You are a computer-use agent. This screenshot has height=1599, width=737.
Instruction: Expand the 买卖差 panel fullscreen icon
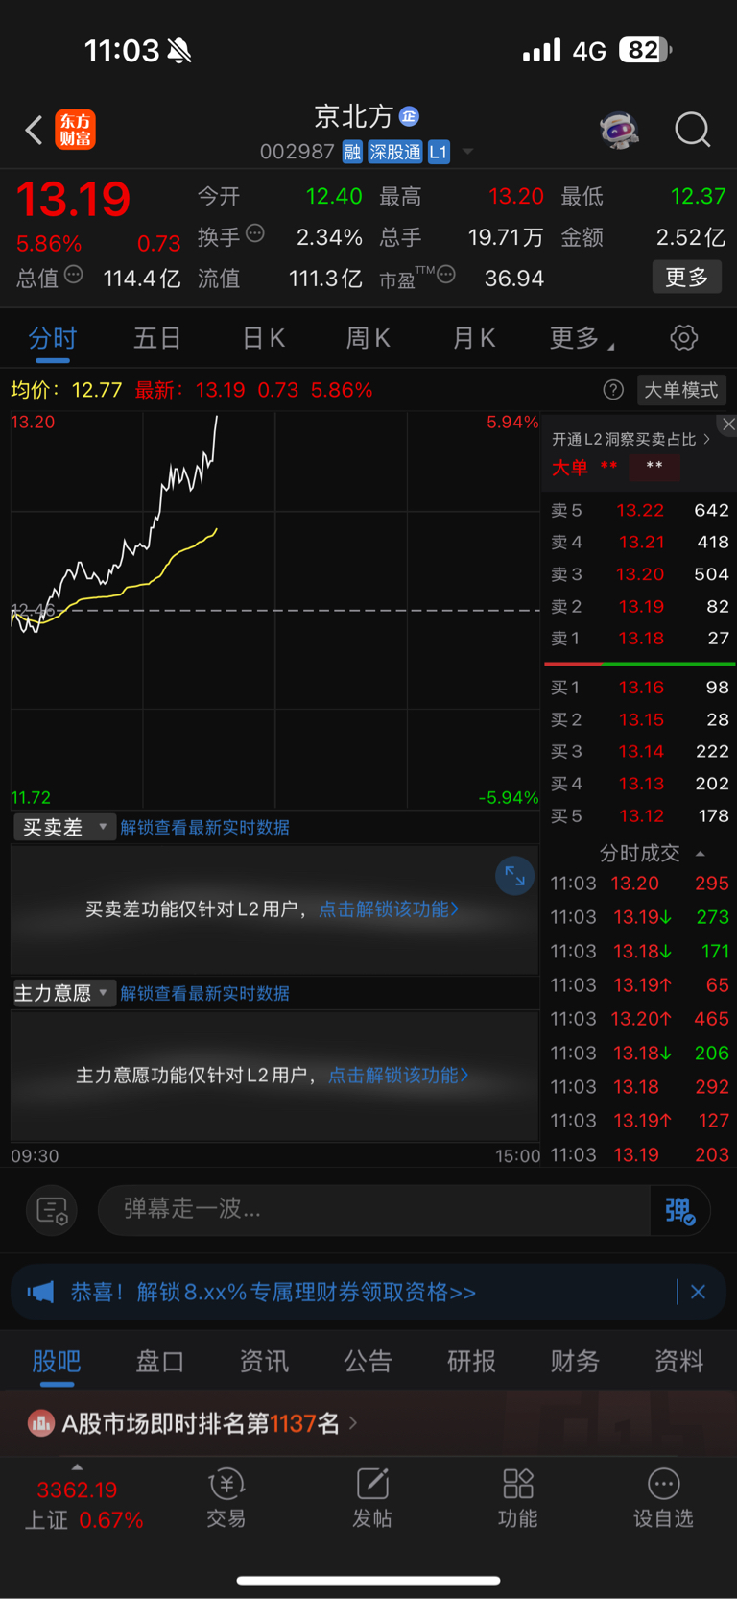(x=515, y=876)
